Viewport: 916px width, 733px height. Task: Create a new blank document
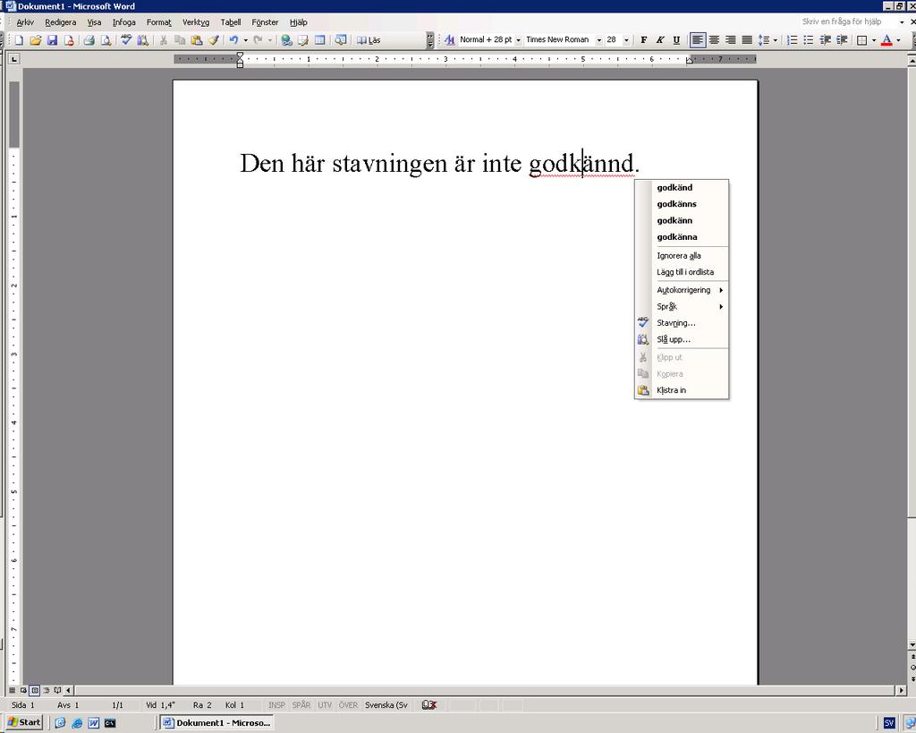(x=20, y=40)
